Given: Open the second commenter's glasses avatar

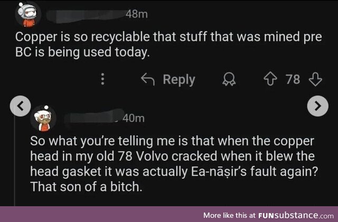Looking at the screenshot, I should pos(43,120).
